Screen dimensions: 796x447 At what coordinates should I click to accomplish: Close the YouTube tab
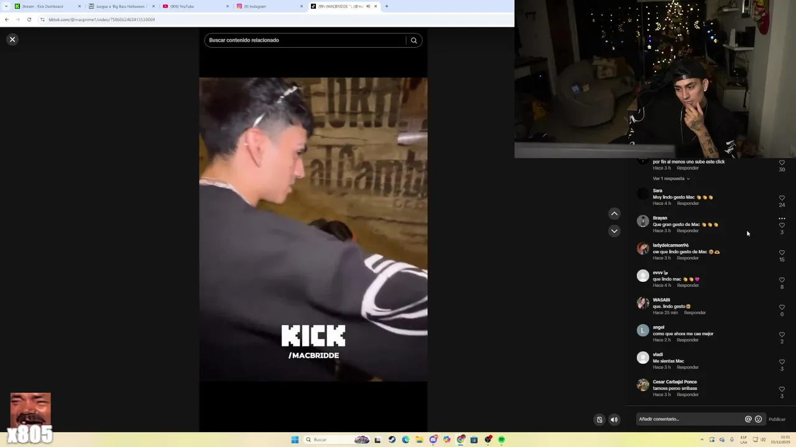pyautogui.click(x=228, y=6)
